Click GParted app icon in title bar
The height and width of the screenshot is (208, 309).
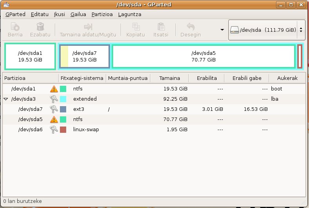(x=6, y=4)
